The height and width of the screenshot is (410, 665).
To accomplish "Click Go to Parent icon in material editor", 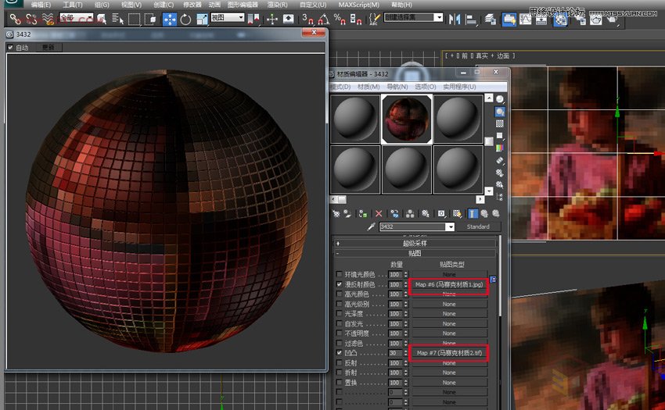I will coord(484,214).
